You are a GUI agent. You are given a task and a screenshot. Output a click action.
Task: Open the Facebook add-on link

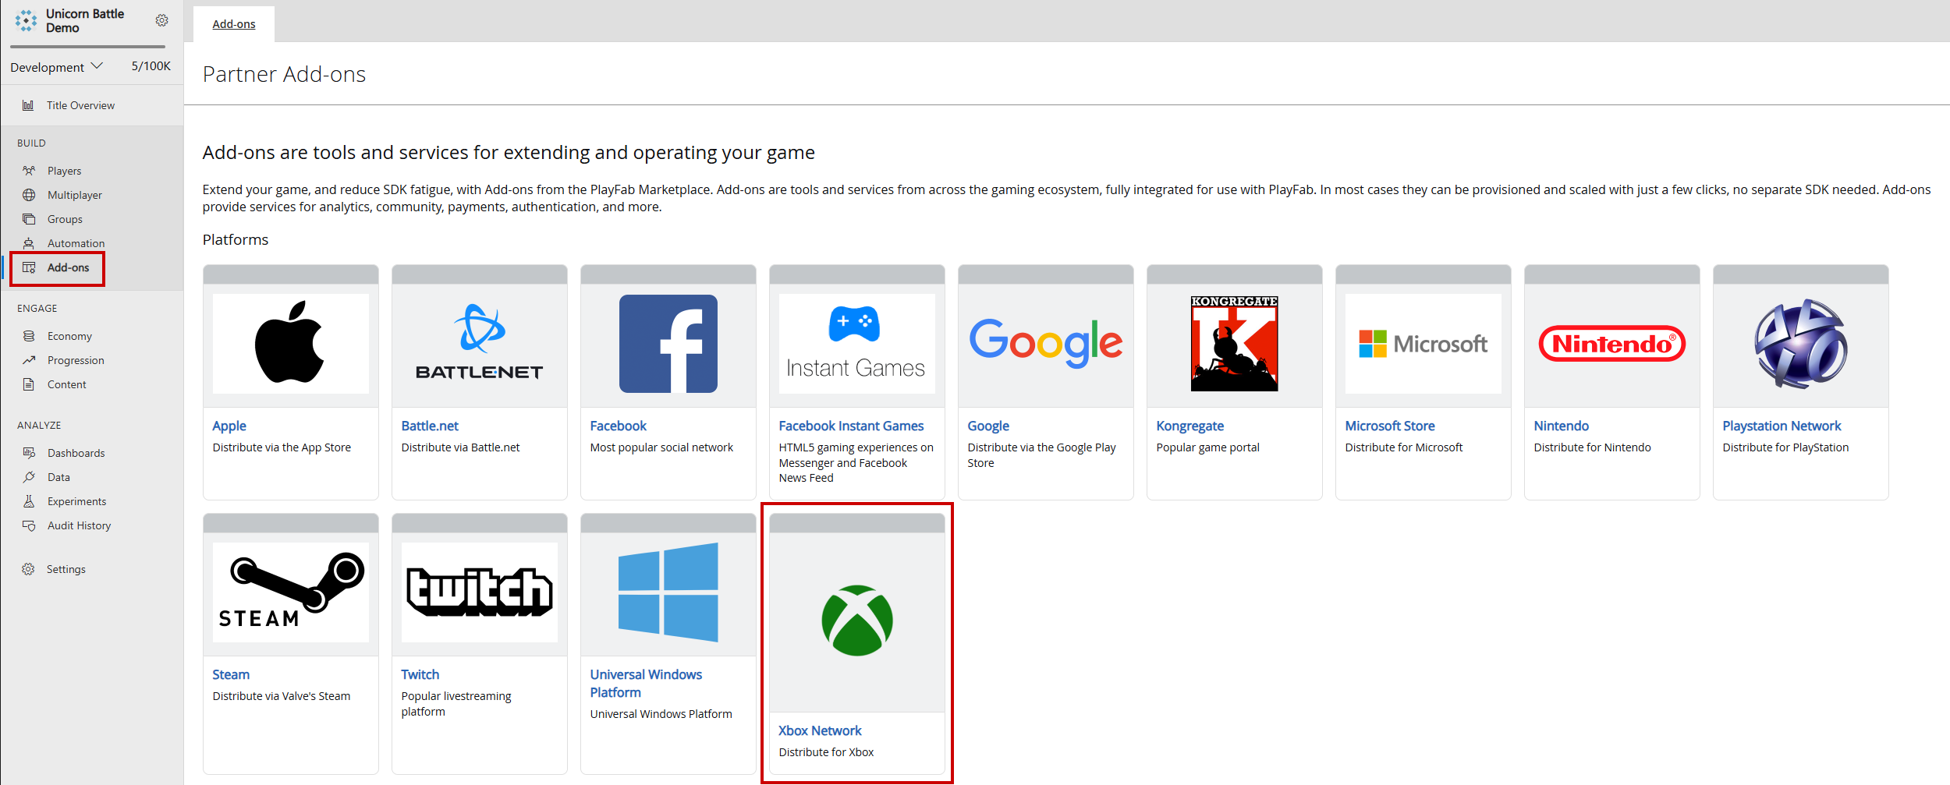[619, 426]
